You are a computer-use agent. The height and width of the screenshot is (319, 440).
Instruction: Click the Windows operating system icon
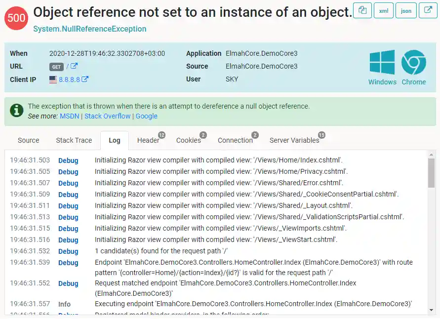click(382, 63)
